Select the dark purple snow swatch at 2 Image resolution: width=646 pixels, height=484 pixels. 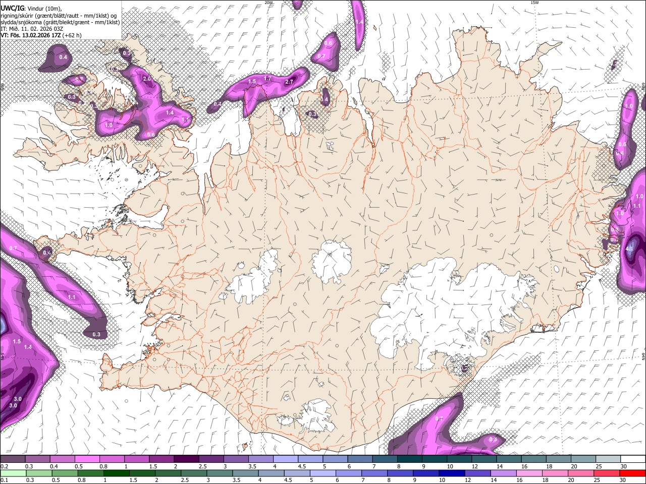point(186,459)
